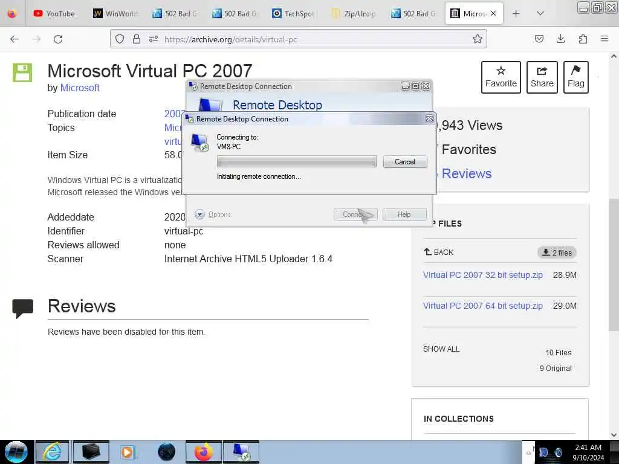Click the taskbar clock showing 2:41 AM
This screenshot has width=619, height=464.
(588, 452)
